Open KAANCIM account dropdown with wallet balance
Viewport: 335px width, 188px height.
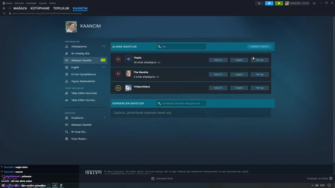299,3
